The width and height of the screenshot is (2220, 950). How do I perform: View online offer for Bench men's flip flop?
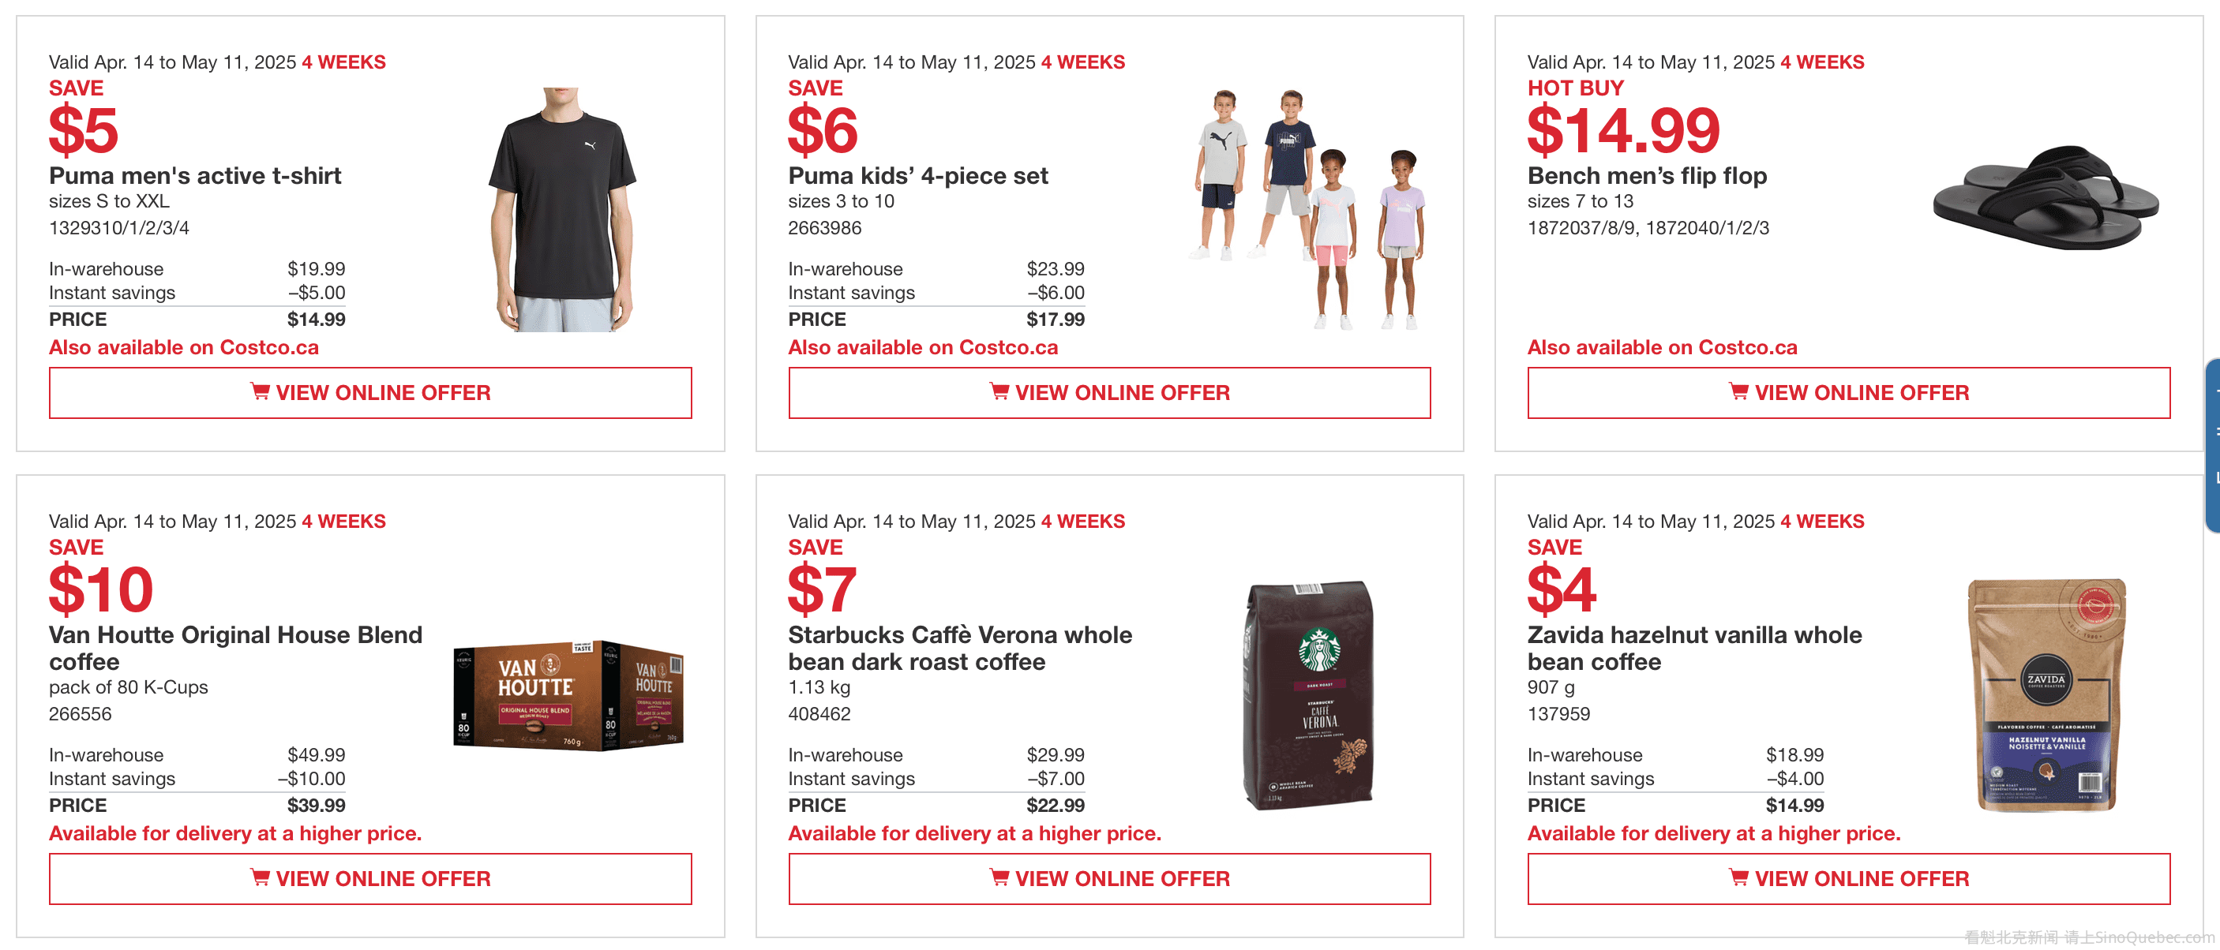pyautogui.click(x=1847, y=393)
